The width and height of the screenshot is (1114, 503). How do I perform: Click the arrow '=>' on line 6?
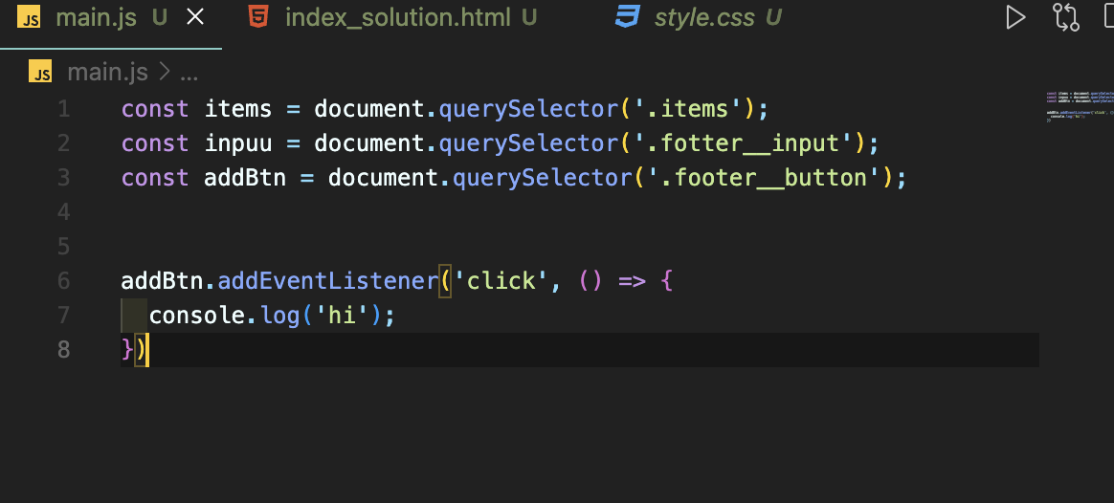click(x=632, y=281)
